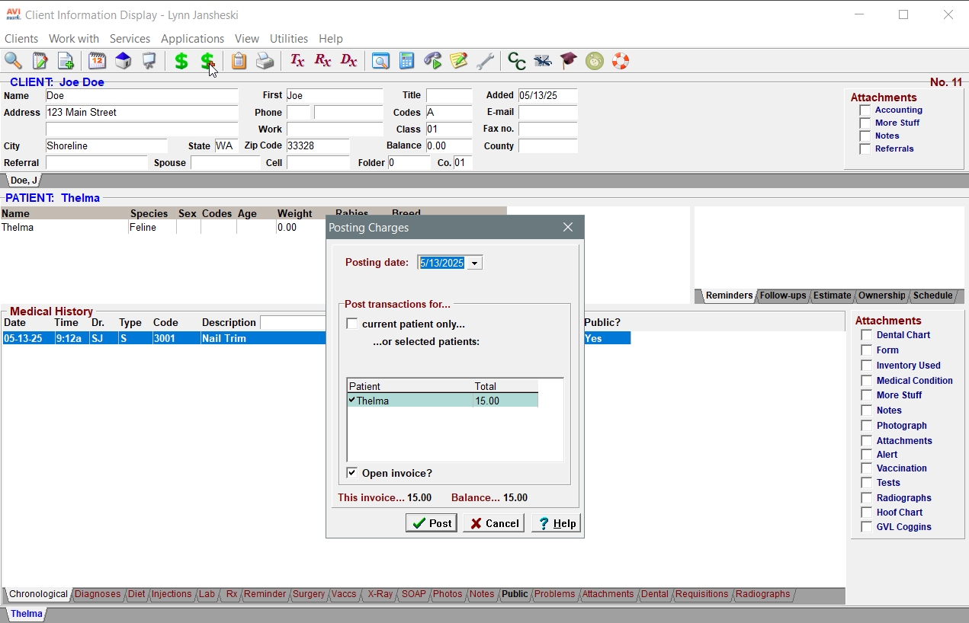Select the Schedule tab
Image resolution: width=969 pixels, height=623 pixels.
(932, 296)
